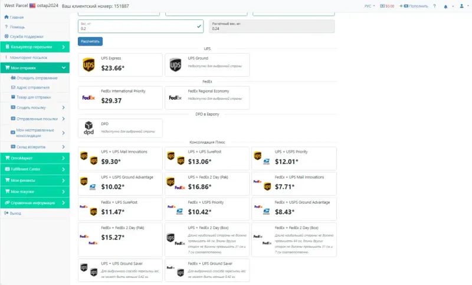Collapse the Мои отправки chevron
This screenshot has width=472, height=285.
[64, 68]
